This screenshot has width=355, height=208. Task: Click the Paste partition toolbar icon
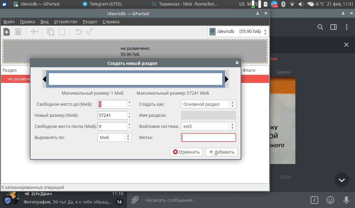click(62, 32)
